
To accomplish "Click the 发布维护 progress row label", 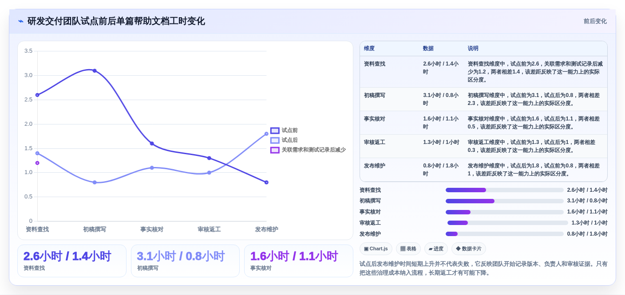I will pos(370,234).
